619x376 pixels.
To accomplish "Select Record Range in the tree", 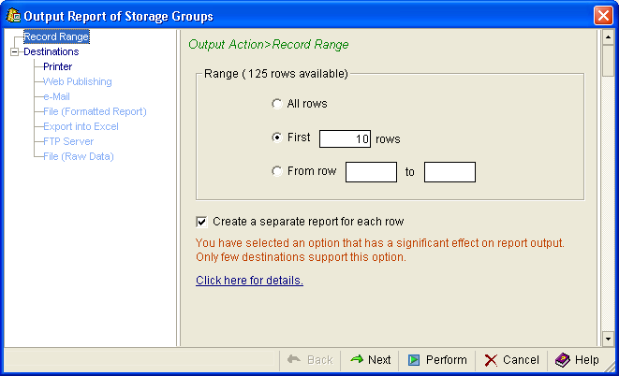I will (x=56, y=37).
